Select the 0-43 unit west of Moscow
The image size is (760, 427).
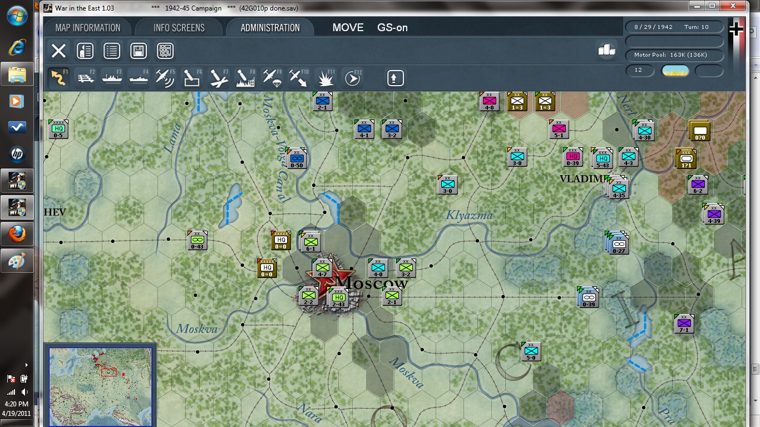(x=198, y=240)
